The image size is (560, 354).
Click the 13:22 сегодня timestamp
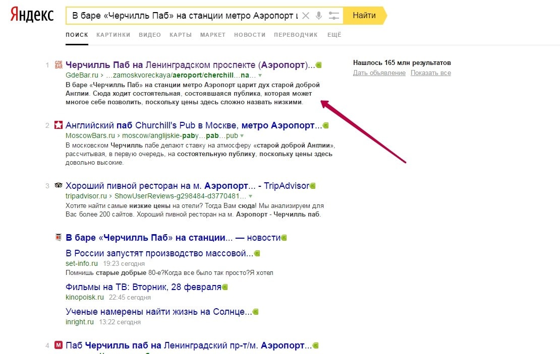tap(120, 322)
